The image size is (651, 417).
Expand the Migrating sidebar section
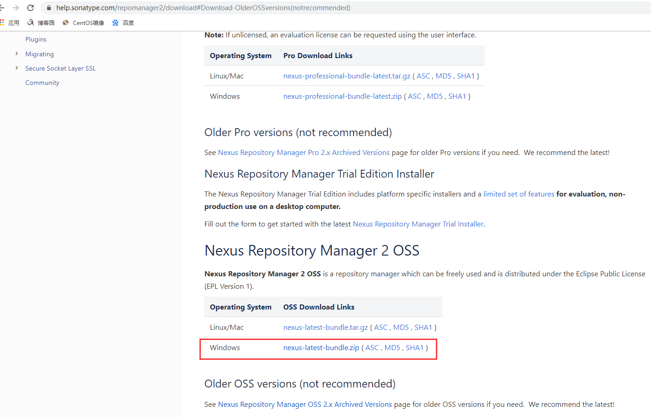pyautogui.click(x=17, y=54)
